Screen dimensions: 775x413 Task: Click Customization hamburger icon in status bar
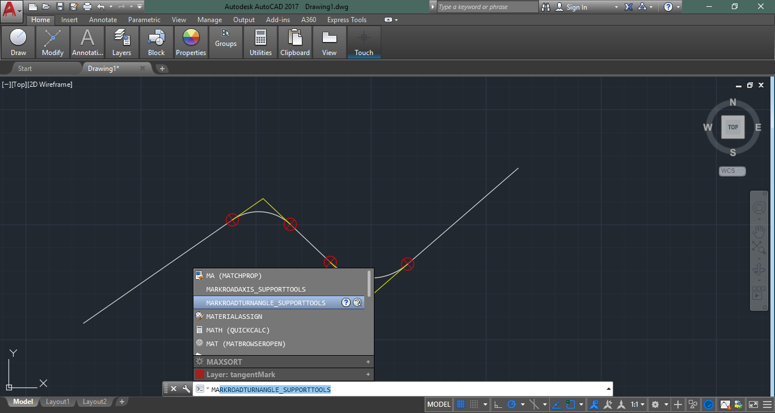point(767,404)
